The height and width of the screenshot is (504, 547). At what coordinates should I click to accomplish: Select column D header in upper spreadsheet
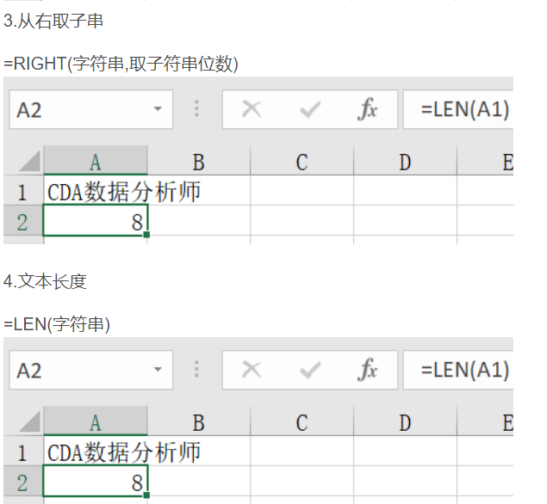pos(405,162)
